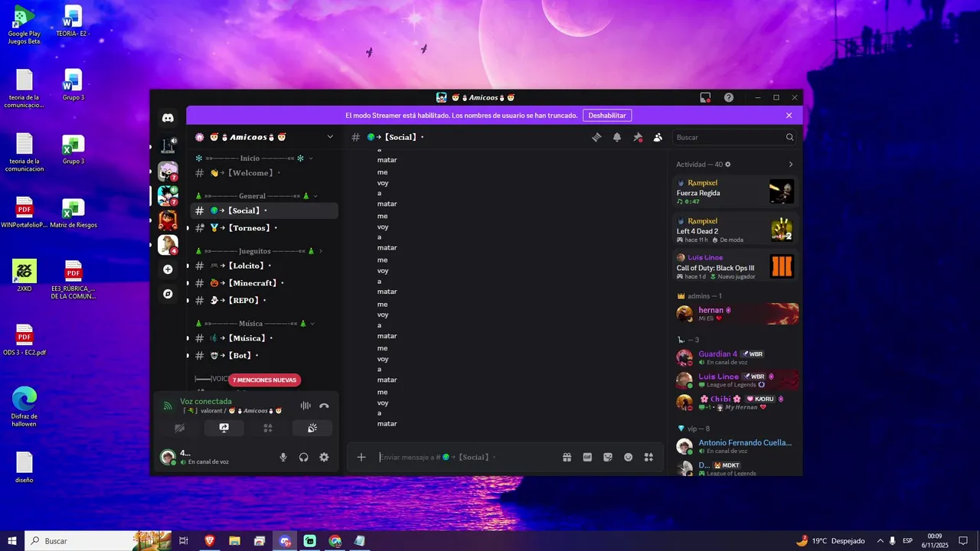Open Discover servers compass icon
980x551 pixels.
(x=168, y=294)
